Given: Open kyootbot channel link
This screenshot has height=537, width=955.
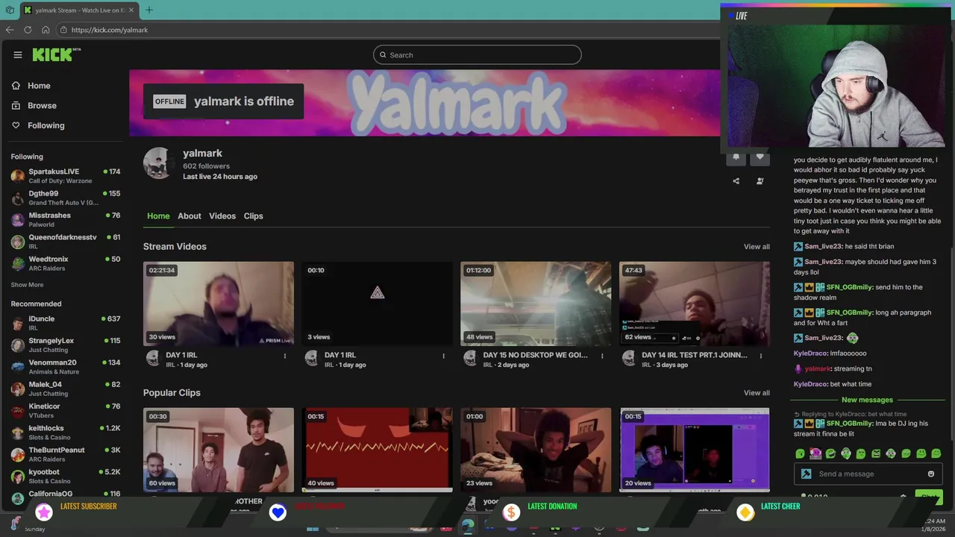Looking at the screenshot, I should tap(66, 477).
